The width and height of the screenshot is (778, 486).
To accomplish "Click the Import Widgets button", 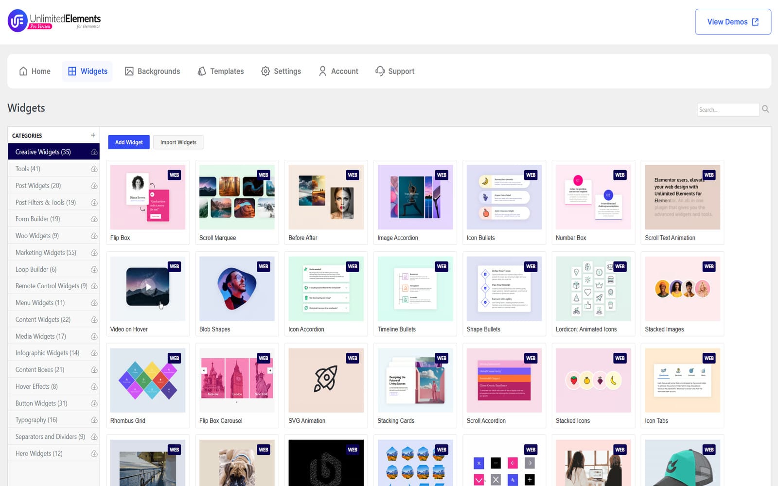I will [x=178, y=142].
